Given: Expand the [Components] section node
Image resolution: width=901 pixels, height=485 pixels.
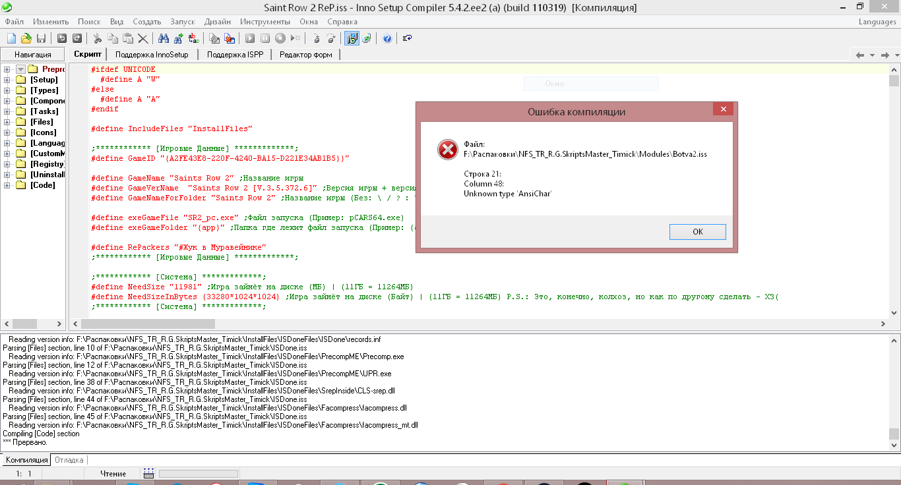Looking at the screenshot, I should tap(7, 101).
